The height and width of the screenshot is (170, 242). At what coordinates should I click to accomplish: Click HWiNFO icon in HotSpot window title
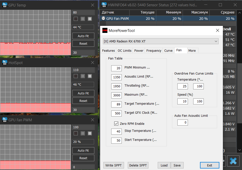pyautogui.click(x=5, y=63)
